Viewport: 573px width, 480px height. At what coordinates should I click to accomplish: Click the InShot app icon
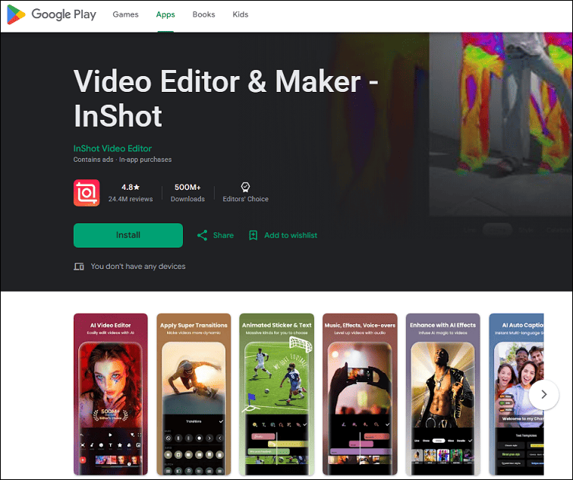(87, 193)
